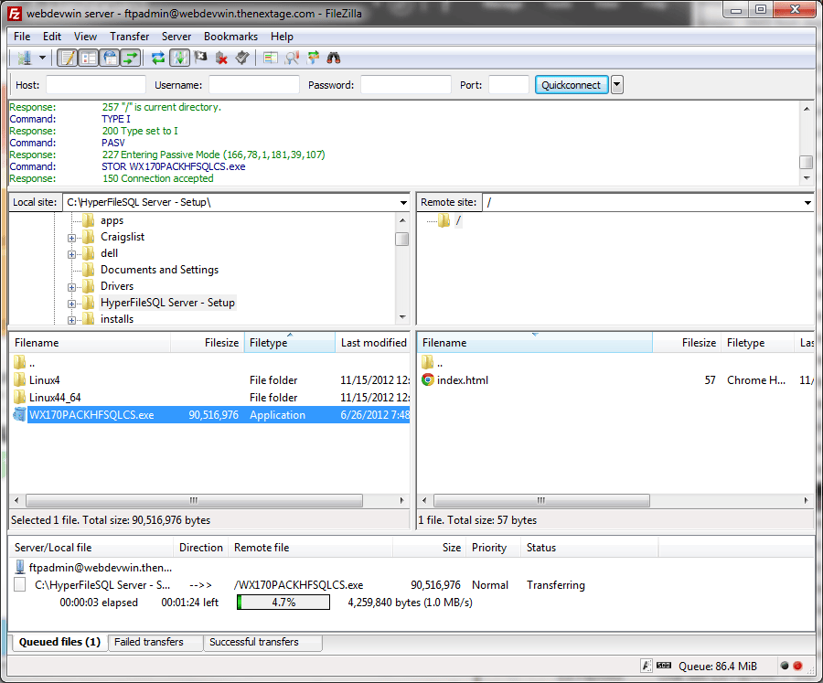
Task: Click local file list horizontal scrollbar
Action: (194, 500)
